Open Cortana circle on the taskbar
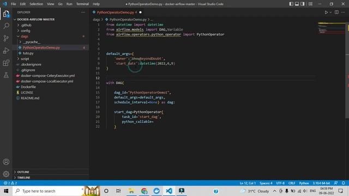 point(106,191)
